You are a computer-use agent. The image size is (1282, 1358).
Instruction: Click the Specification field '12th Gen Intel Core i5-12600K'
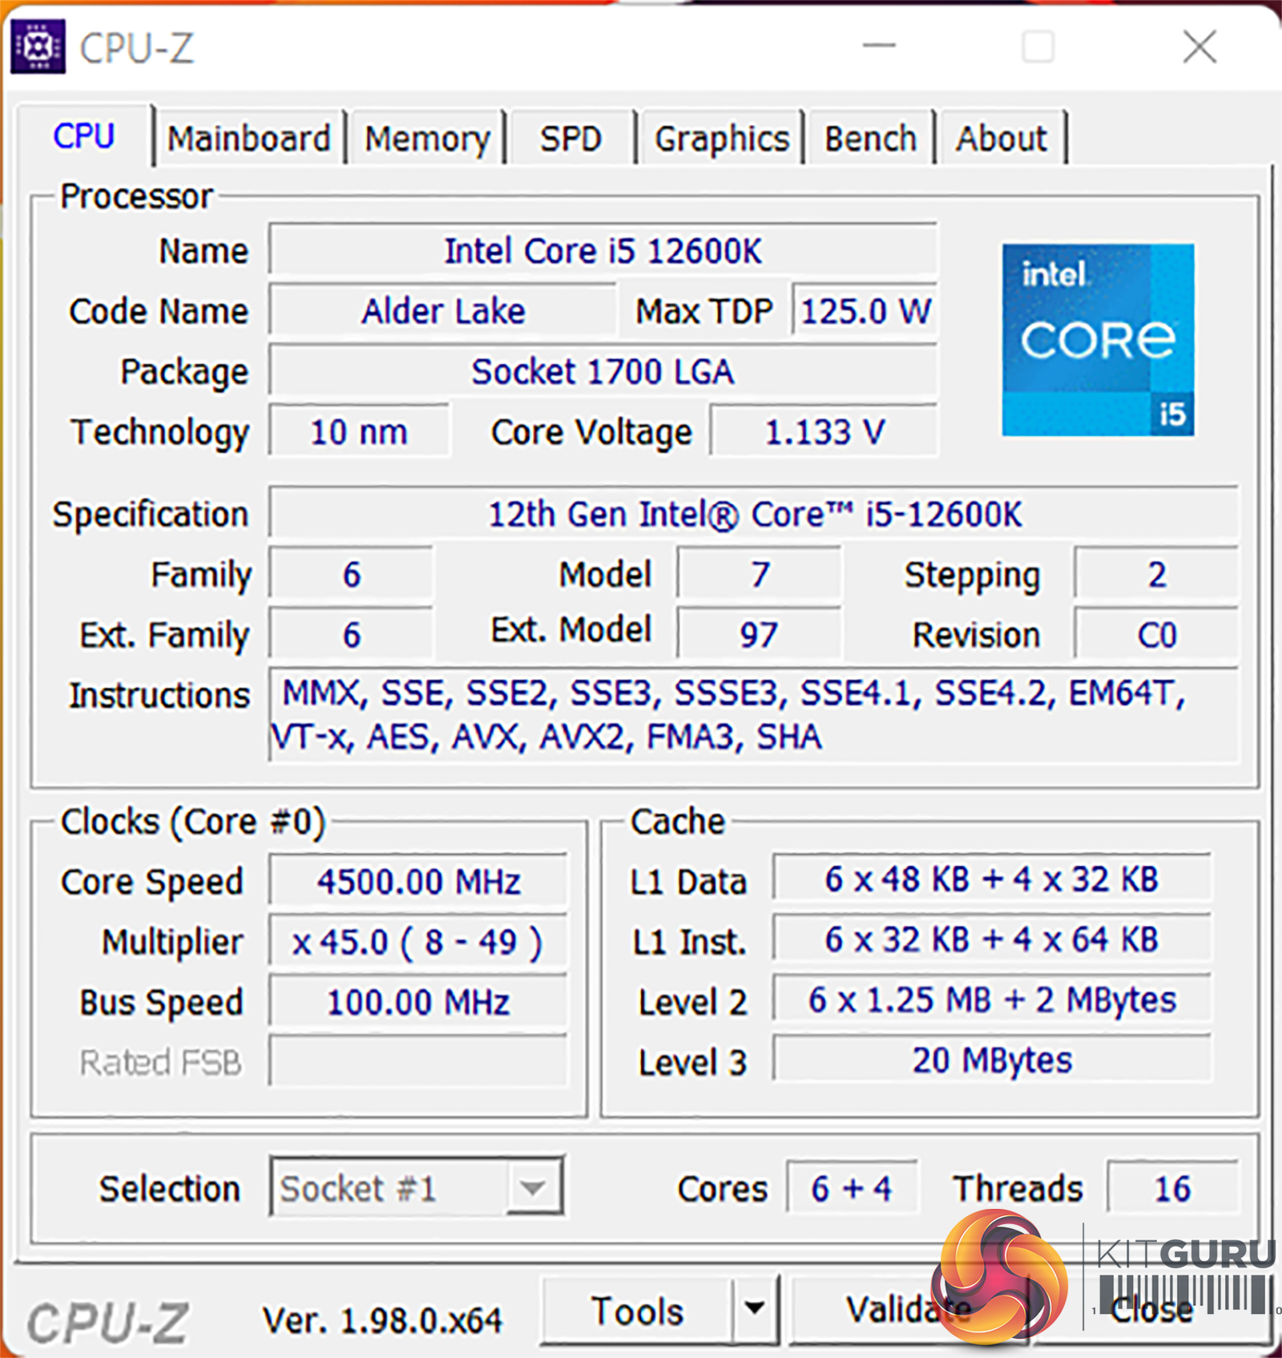pyautogui.click(x=755, y=514)
